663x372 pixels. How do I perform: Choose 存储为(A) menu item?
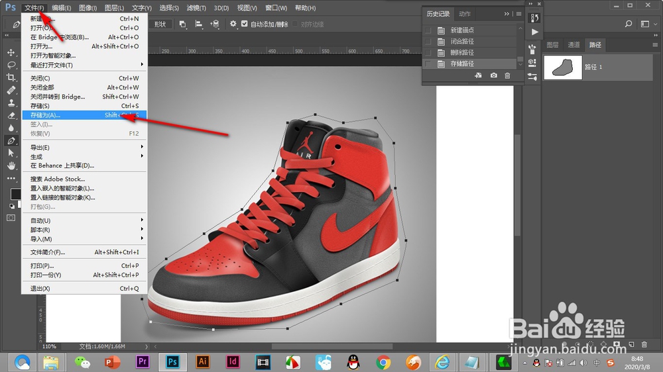click(84, 115)
